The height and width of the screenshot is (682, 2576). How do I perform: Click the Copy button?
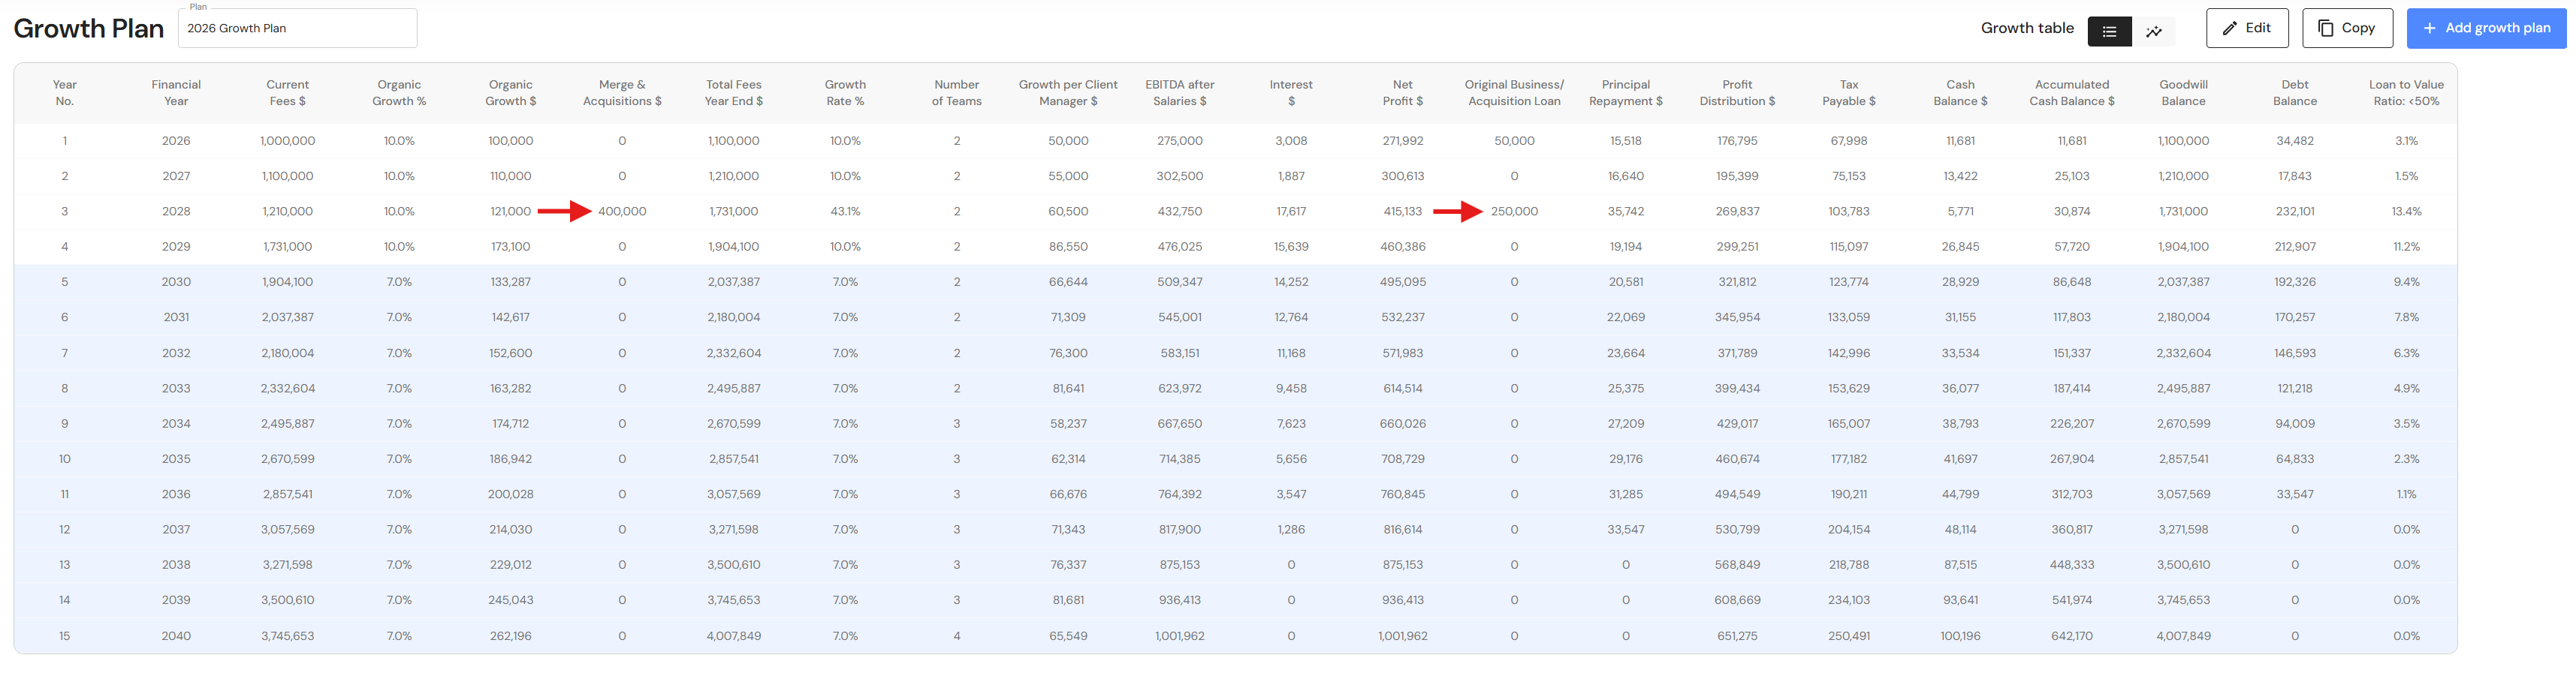click(x=2346, y=28)
